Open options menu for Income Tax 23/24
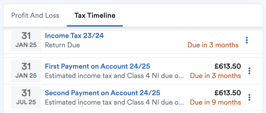266x113 pixels. (x=247, y=40)
